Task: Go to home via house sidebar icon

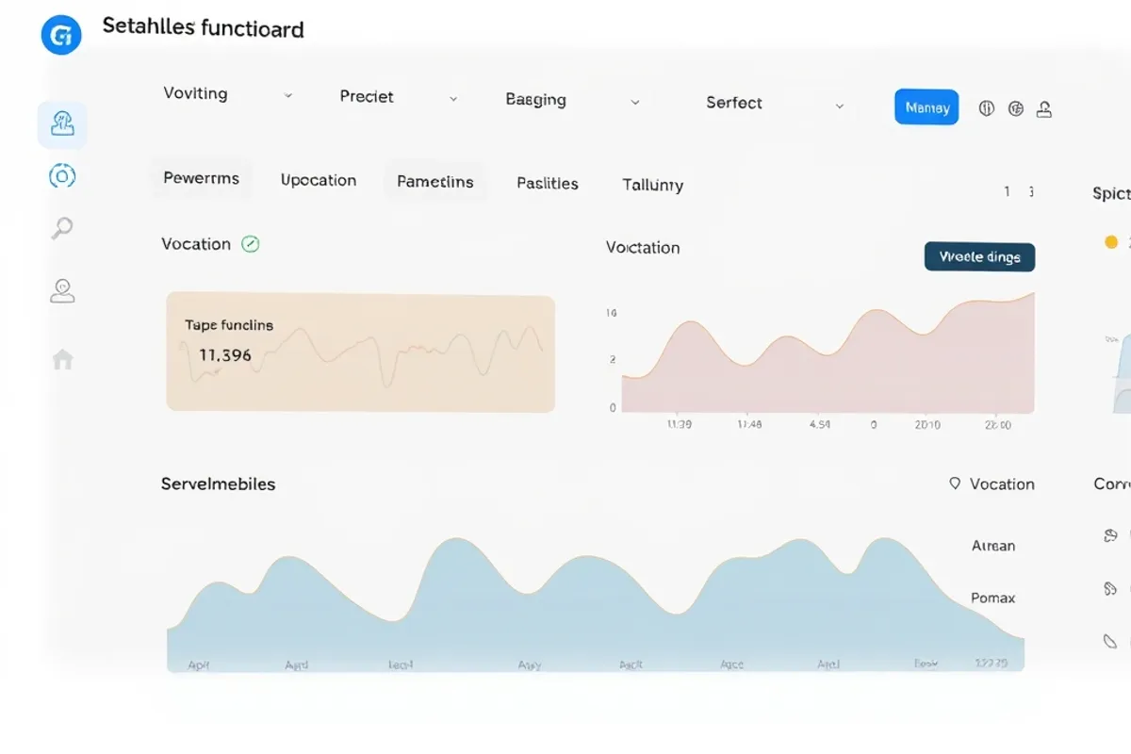Action: [x=62, y=359]
